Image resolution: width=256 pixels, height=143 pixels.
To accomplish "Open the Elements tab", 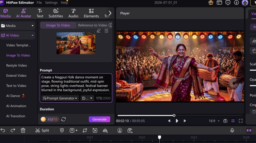I will (91, 13).
